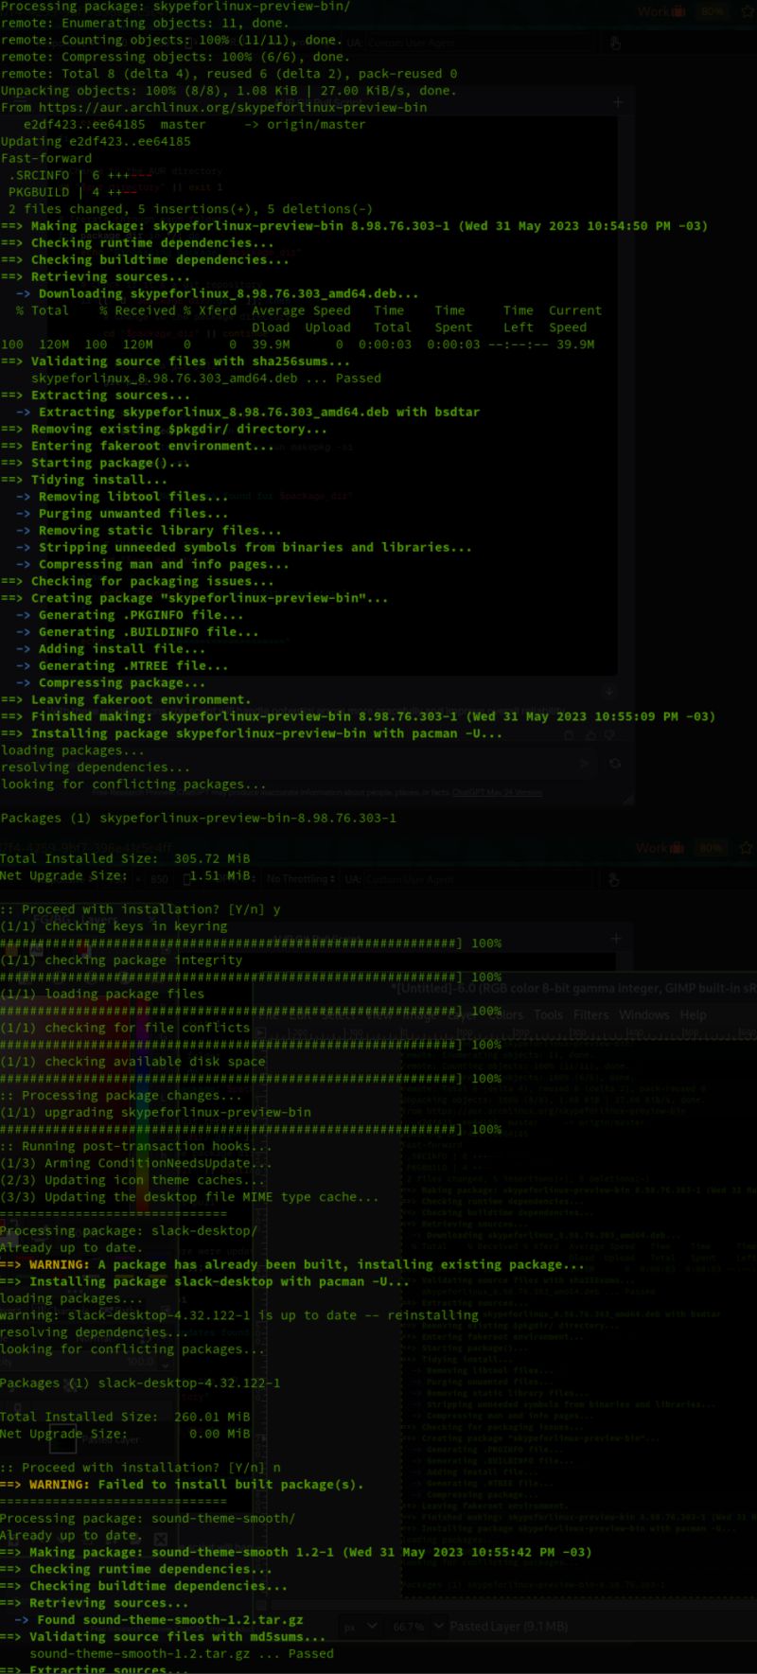Click the 'Updating e2df423..ee64185' line

96,142
